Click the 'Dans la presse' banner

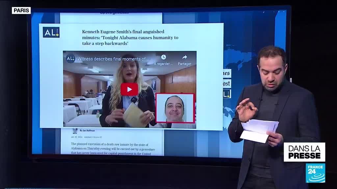[304, 152]
